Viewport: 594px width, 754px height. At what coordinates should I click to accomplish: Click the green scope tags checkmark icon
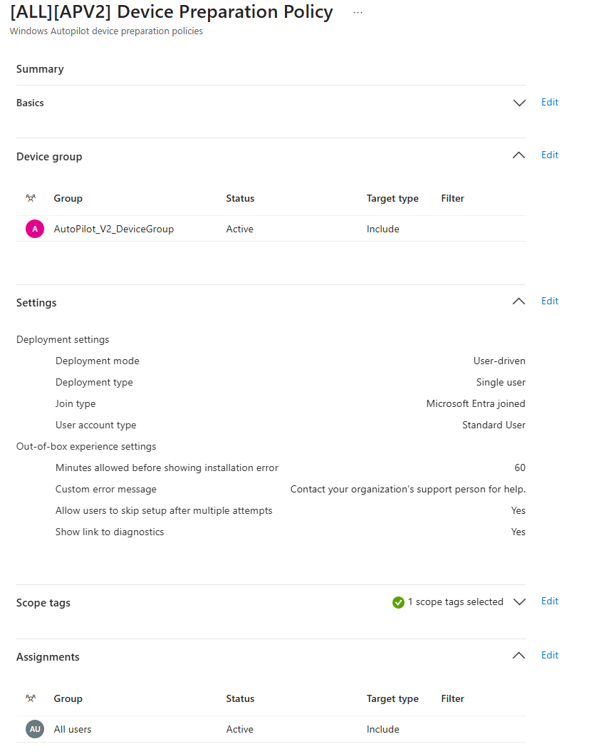tap(398, 602)
